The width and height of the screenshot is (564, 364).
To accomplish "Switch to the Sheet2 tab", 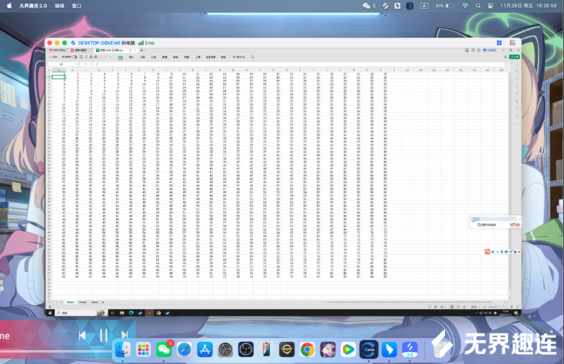I will click(x=83, y=302).
